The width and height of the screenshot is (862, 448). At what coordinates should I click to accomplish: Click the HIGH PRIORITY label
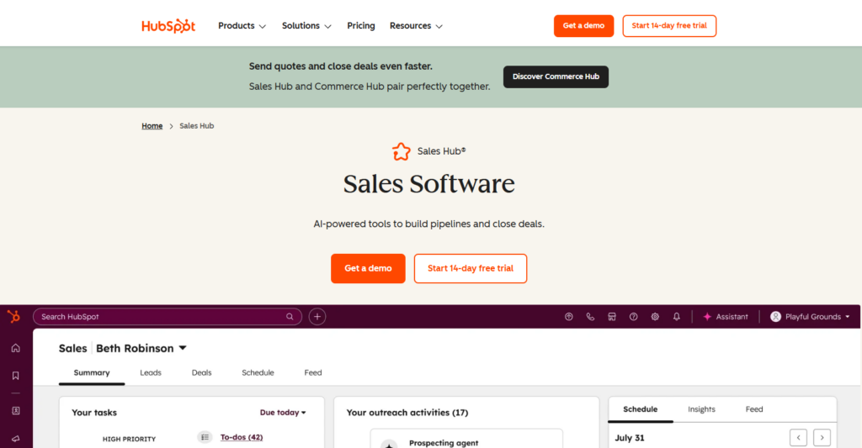[129, 440]
